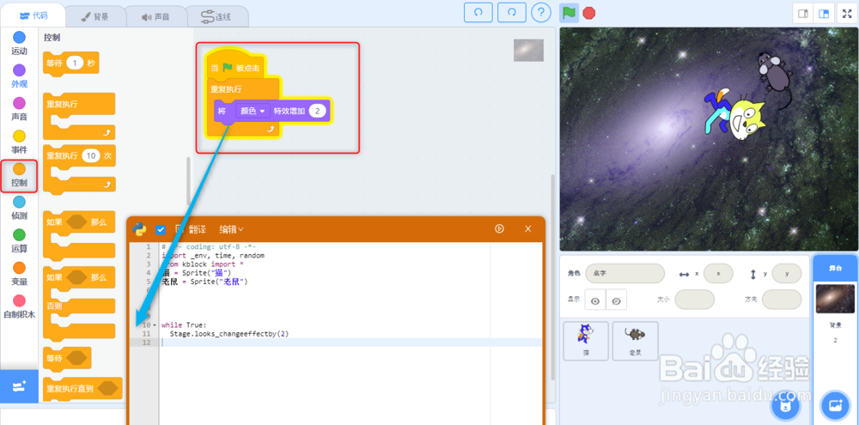Click the backdrop preview in workspace corner
859x425 pixels.
point(528,51)
